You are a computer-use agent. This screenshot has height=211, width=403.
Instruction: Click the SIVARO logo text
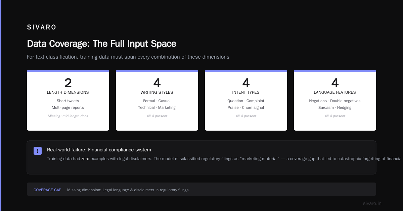coord(42,27)
